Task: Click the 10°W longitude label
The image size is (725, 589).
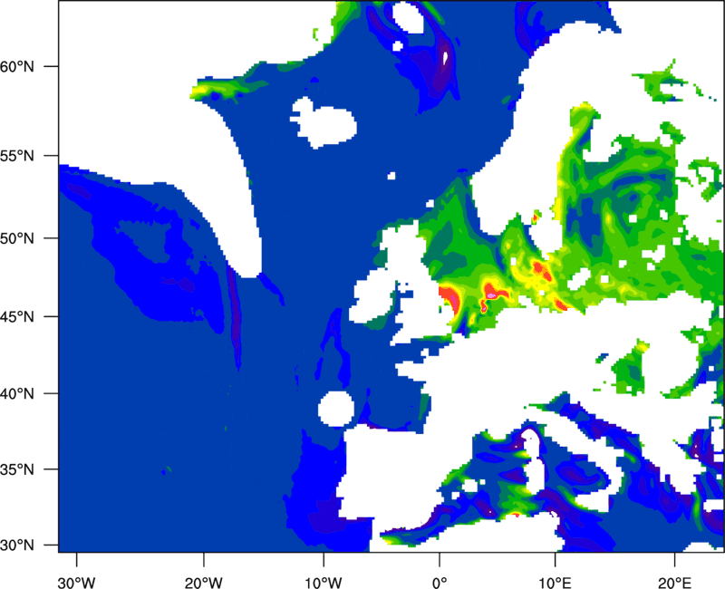Action: 324,583
